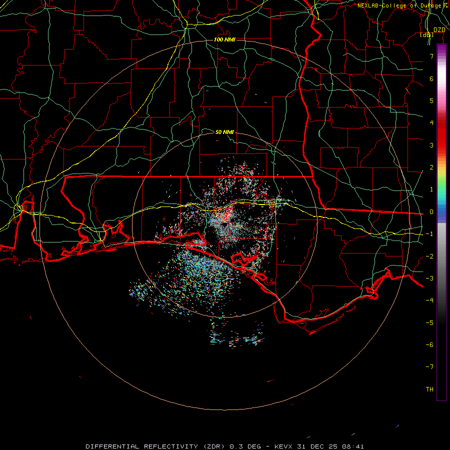This screenshot has height=450, width=450.
Task: Click the 1 value on color scale
Action: tap(431, 189)
